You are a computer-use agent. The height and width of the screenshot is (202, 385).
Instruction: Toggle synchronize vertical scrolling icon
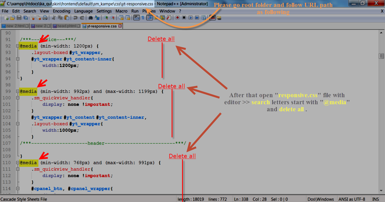click(x=121, y=18)
